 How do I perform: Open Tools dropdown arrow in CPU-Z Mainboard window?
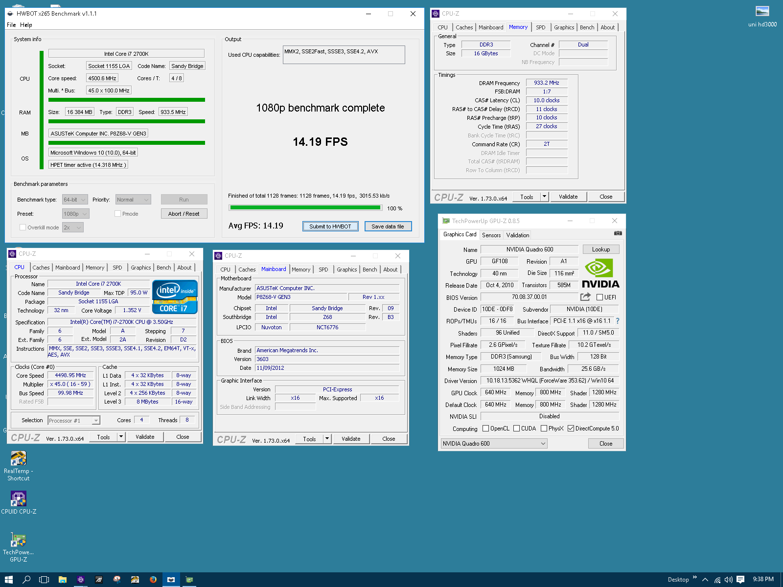pos(327,439)
